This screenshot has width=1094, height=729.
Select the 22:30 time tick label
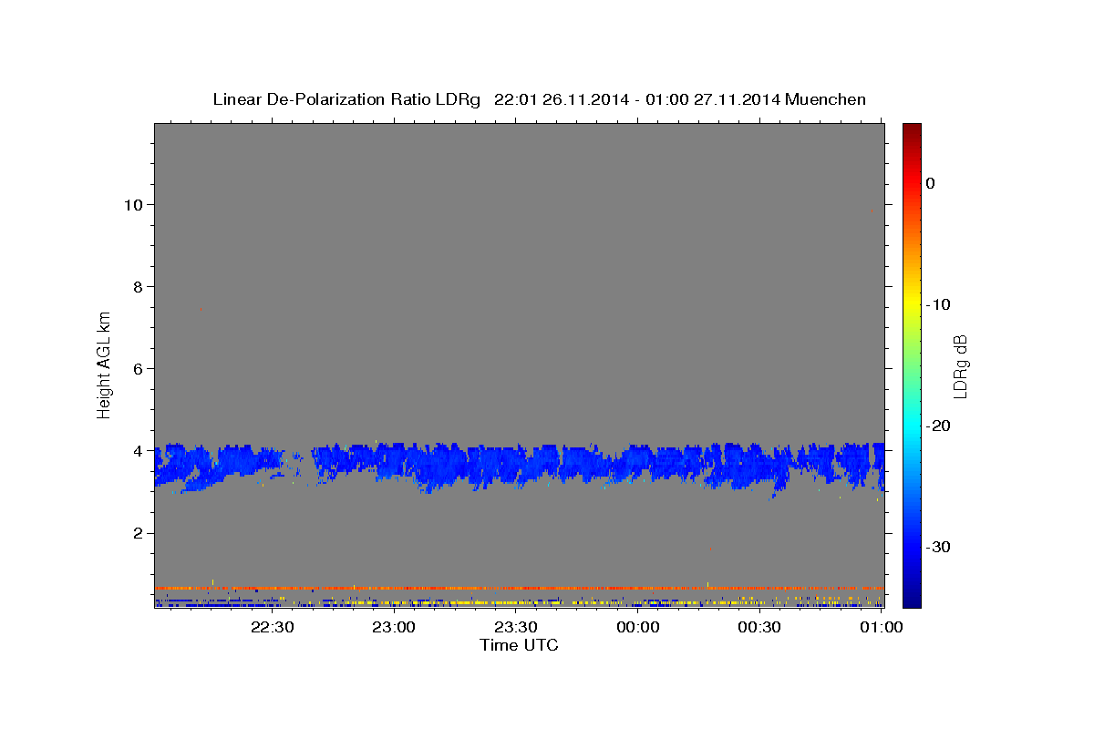(x=272, y=627)
